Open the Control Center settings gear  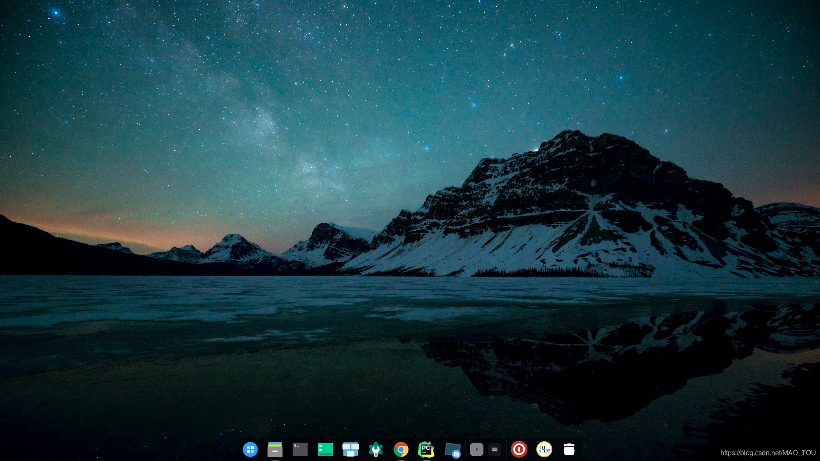(376, 450)
